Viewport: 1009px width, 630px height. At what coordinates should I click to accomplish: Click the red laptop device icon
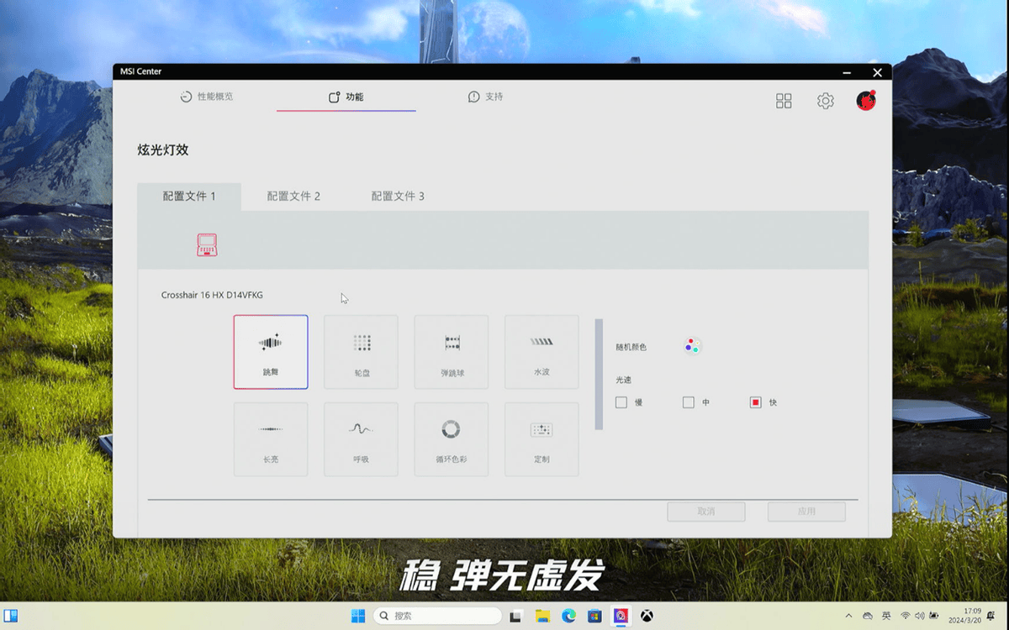pos(207,244)
